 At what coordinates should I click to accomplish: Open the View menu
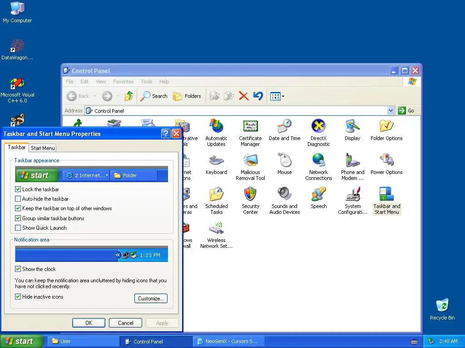pyautogui.click(x=101, y=82)
